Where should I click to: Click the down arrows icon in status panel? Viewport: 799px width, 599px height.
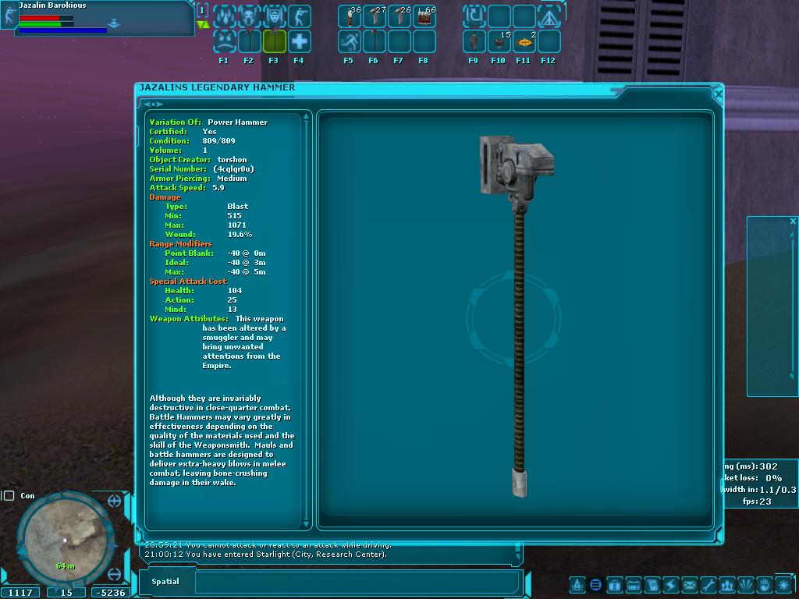point(114,23)
